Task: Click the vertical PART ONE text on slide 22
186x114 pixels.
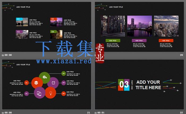Action: (132, 85)
